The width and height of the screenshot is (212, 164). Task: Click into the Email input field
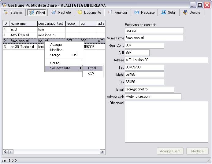[149, 89]
